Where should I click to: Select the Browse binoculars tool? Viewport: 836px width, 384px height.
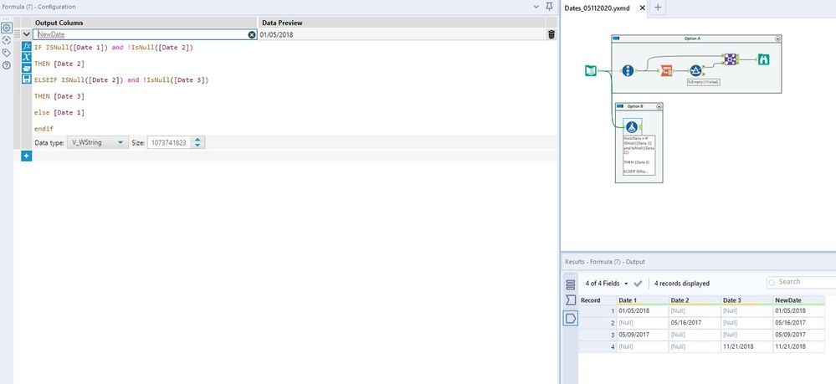(763, 59)
